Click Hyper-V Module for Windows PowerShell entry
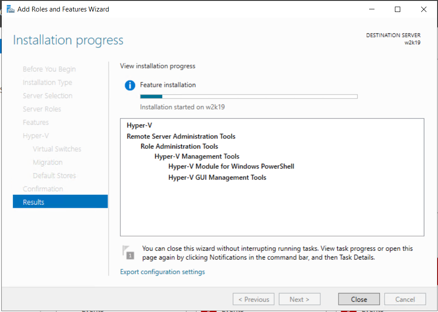 (x=231, y=166)
